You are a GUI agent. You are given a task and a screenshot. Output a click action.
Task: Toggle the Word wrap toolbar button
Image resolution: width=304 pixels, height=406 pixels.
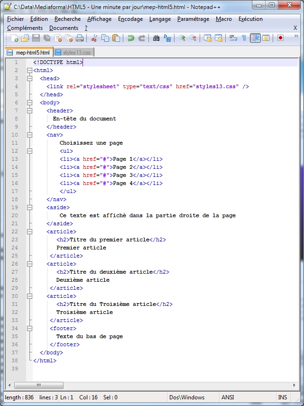pos(233,38)
